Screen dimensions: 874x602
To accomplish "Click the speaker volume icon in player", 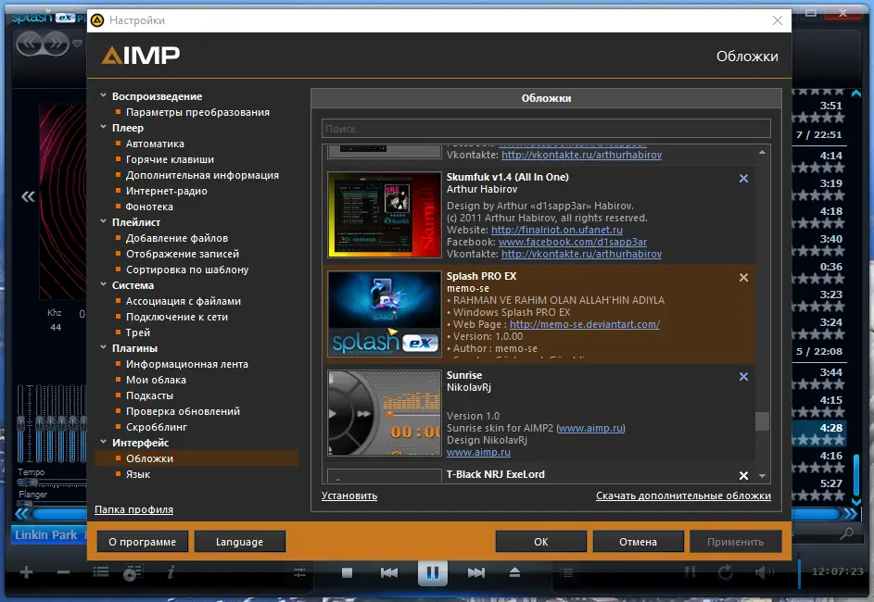I will click(x=765, y=572).
